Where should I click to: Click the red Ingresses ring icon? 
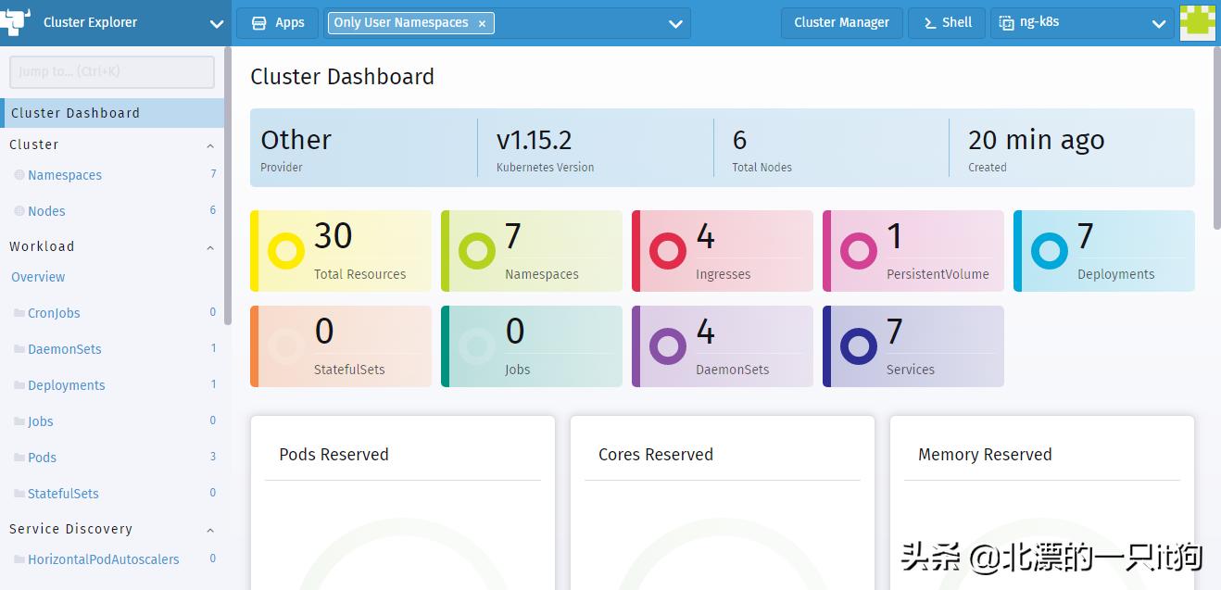coord(667,251)
